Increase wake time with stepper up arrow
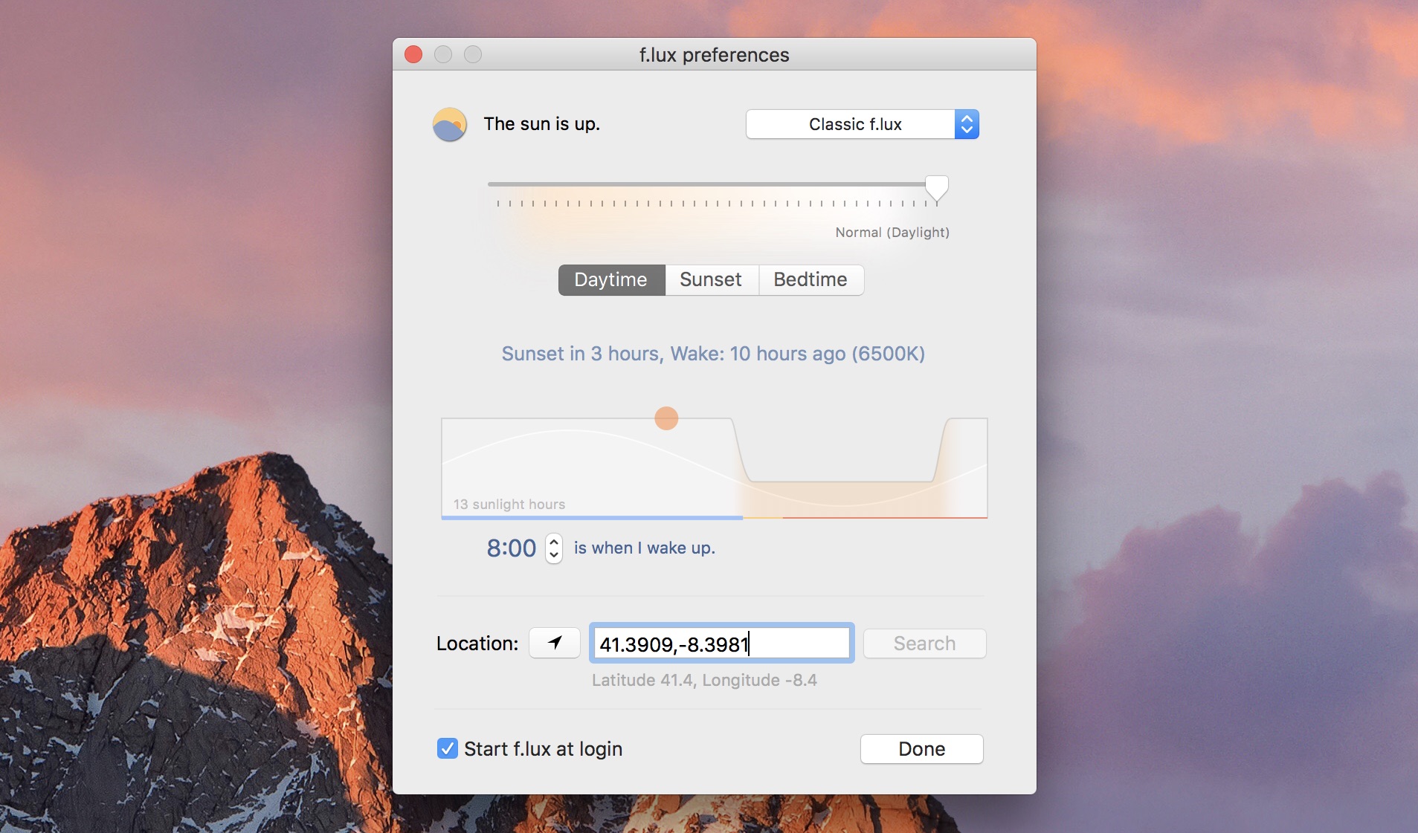Viewport: 1418px width, 833px height. tap(554, 542)
